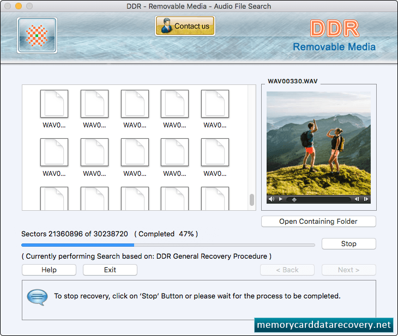Click 'Sectors 21360896 of 30238720' text
This screenshot has width=398, height=336.
[x=75, y=234]
